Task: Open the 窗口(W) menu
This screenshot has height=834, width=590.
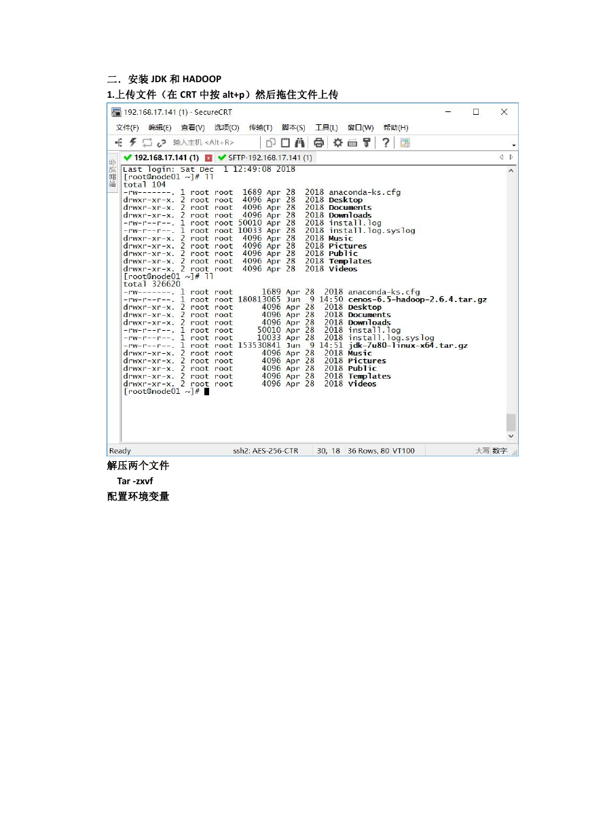Action: coord(361,128)
